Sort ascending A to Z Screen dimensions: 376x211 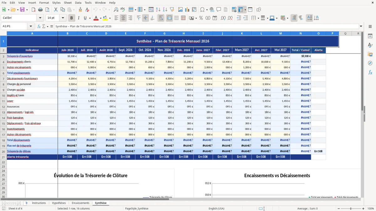[x=158, y=10]
